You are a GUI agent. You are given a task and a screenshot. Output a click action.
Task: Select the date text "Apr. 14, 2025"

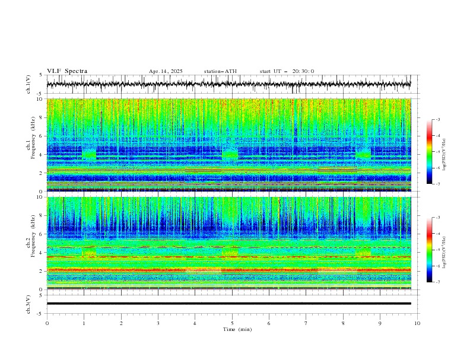coord(166,71)
